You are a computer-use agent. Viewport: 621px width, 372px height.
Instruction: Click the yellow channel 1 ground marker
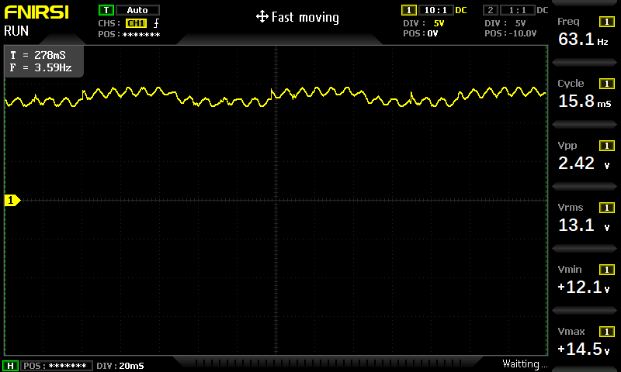pos(12,201)
